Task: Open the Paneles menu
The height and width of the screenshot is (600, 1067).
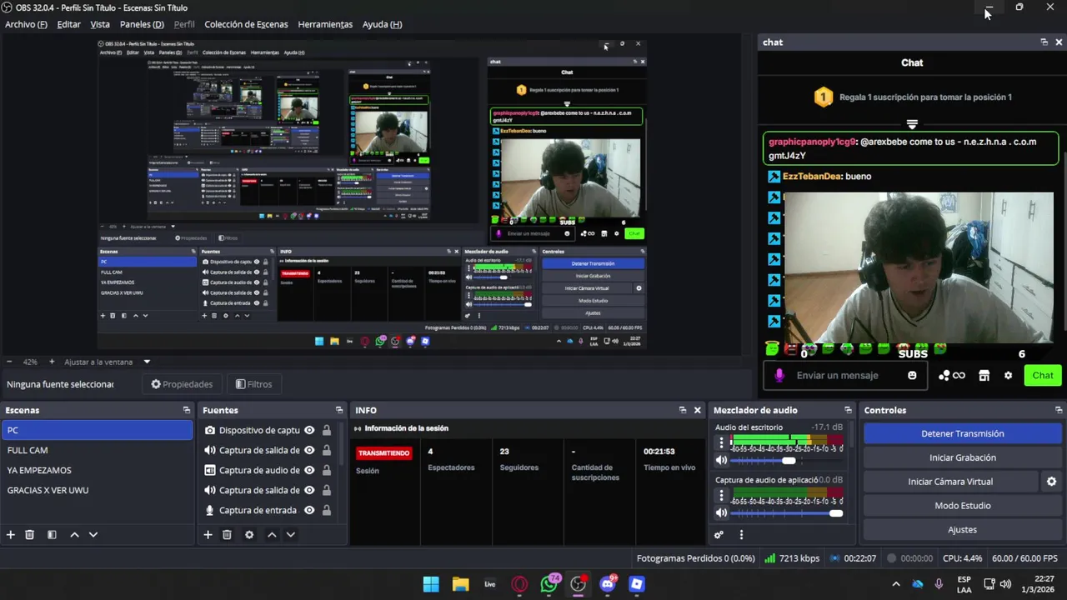Action: pyautogui.click(x=142, y=24)
